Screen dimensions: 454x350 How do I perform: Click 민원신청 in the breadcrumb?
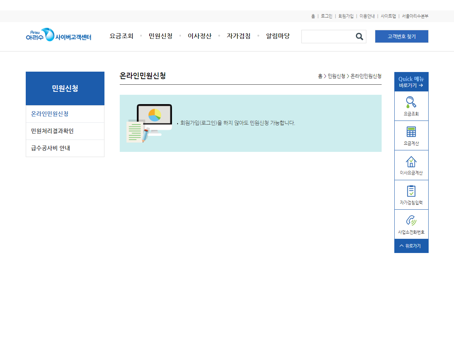pos(336,76)
